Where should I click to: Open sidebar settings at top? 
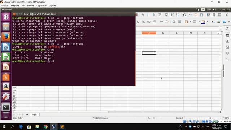pos(227,29)
